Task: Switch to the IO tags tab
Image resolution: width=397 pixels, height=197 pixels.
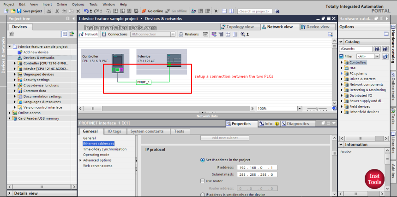Action: tap(114, 131)
